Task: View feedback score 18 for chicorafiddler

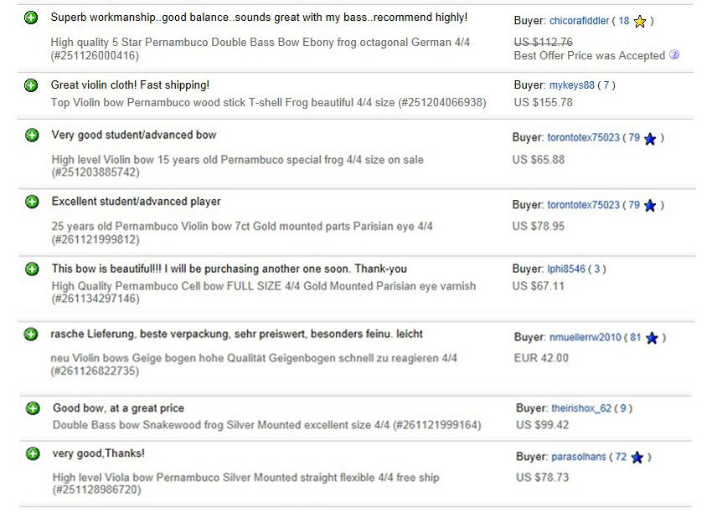Action: tap(623, 21)
